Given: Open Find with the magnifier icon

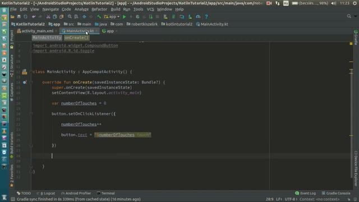Looking at the screenshot, I should click(70, 17).
